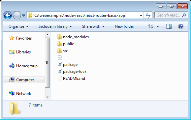Click the search magnifier icon
The image size is (191, 120).
coord(184,15)
